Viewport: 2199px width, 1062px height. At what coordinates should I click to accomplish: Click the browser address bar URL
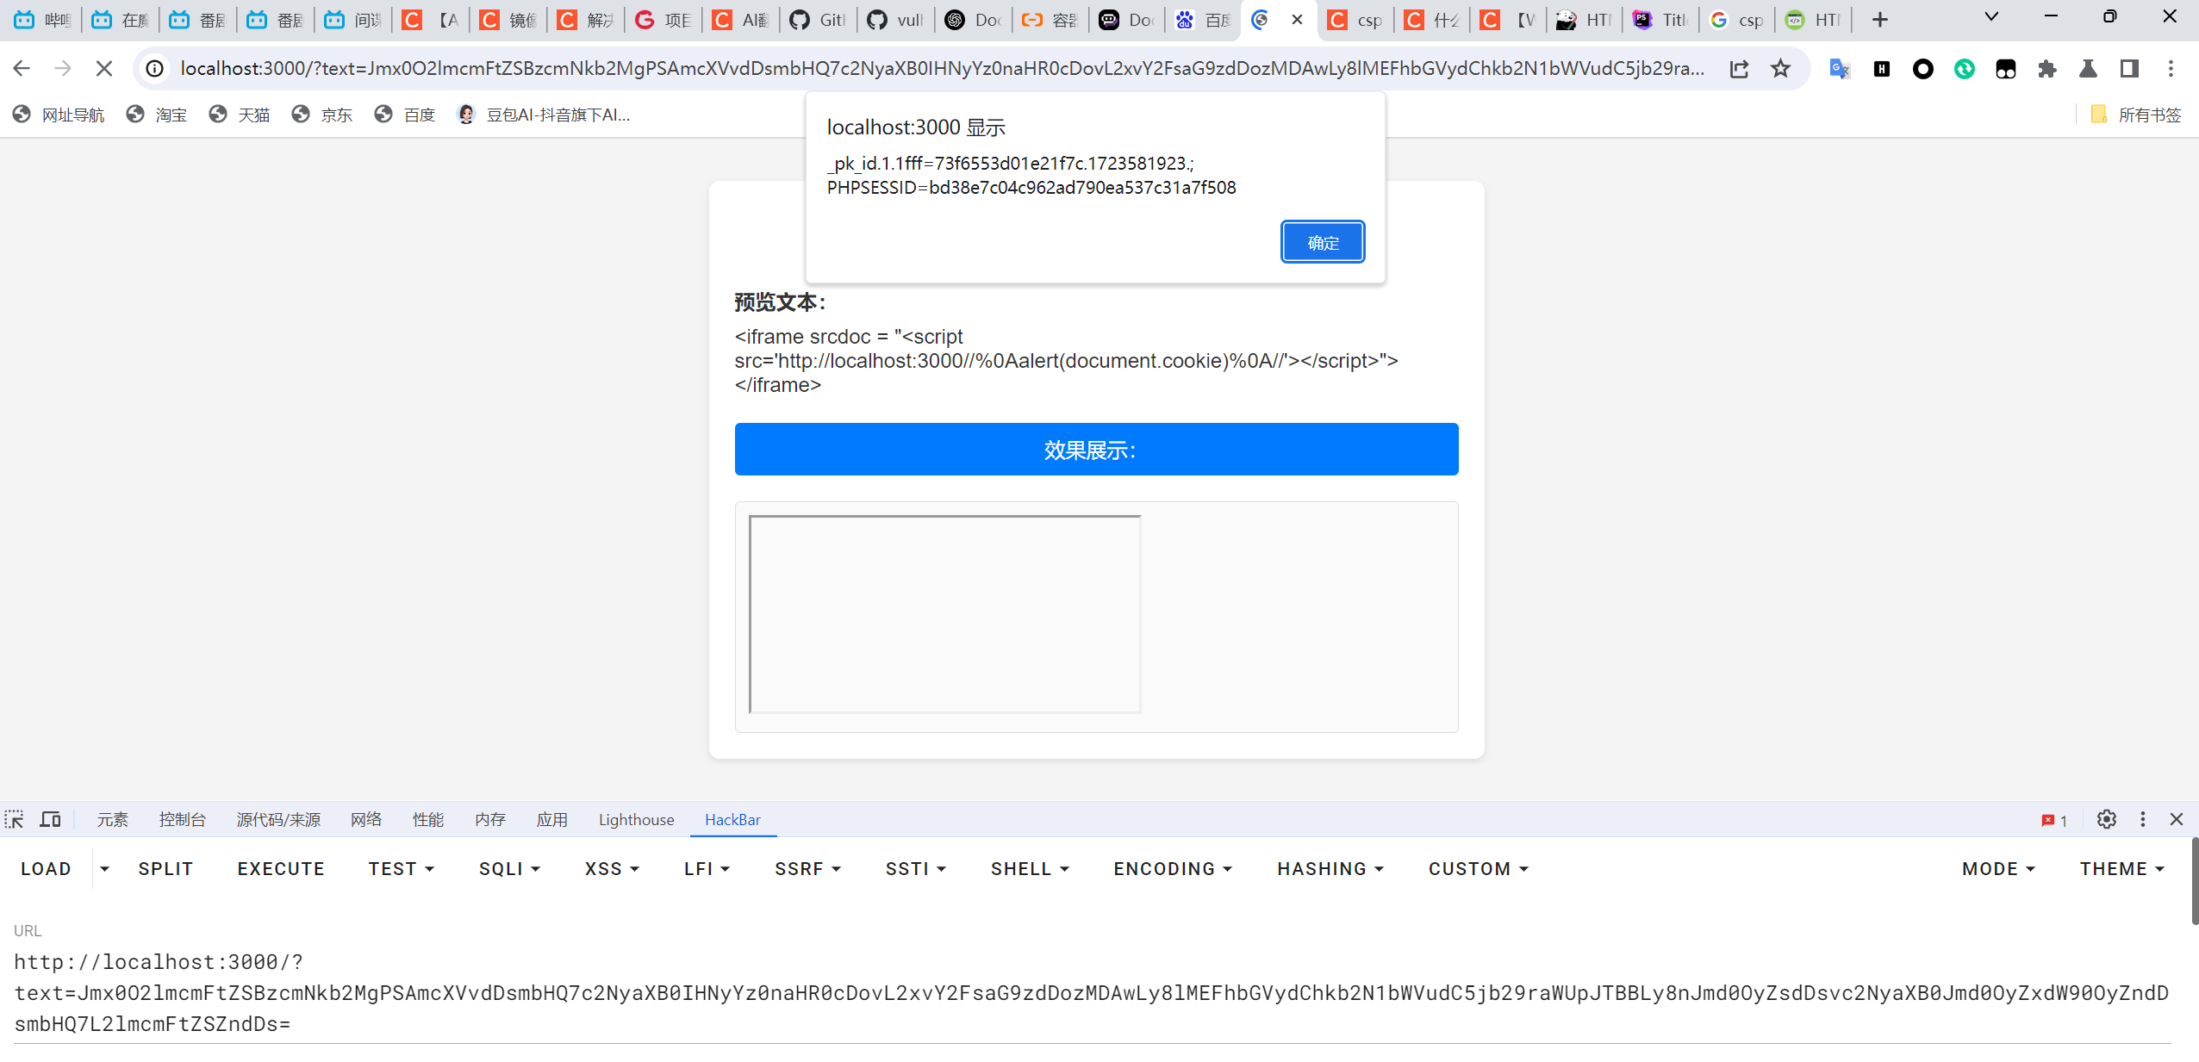coord(943,69)
